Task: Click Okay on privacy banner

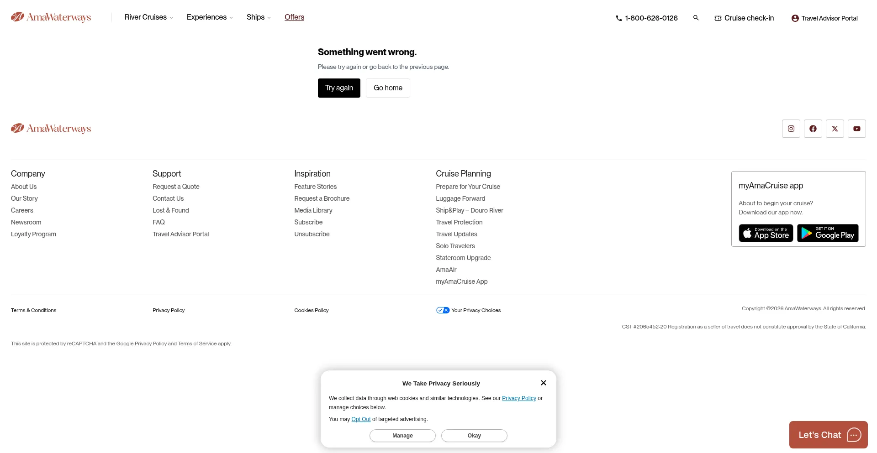Action: 474,436
